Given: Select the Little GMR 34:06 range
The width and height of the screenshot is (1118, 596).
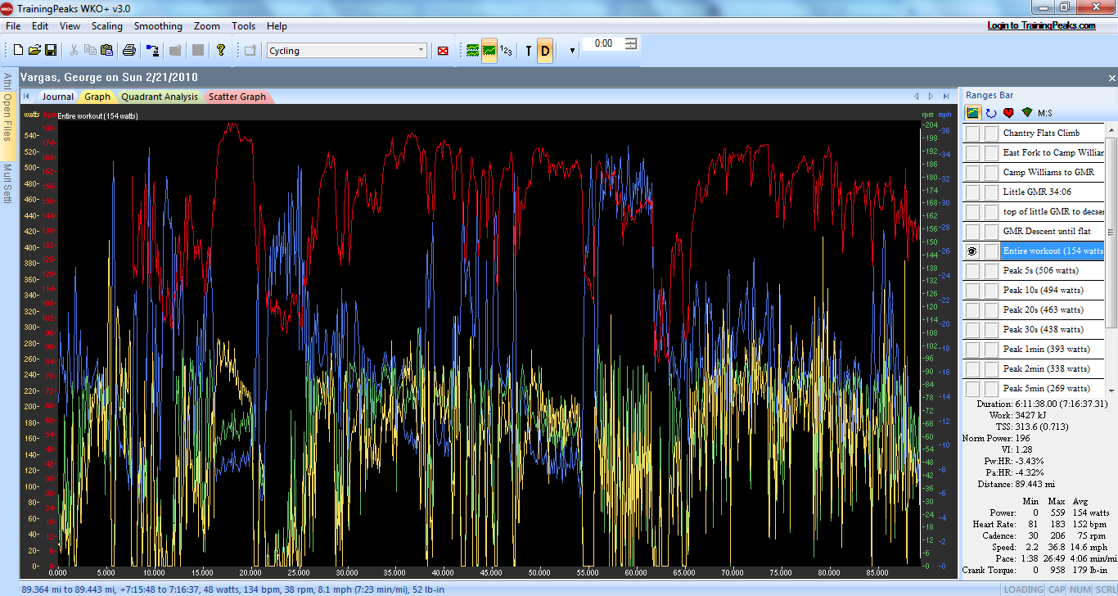Looking at the screenshot, I should coord(1037,192).
